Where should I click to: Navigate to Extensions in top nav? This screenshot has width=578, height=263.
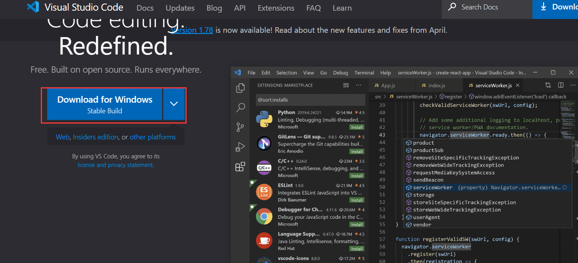pyautogui.click(x=276, y=8)
